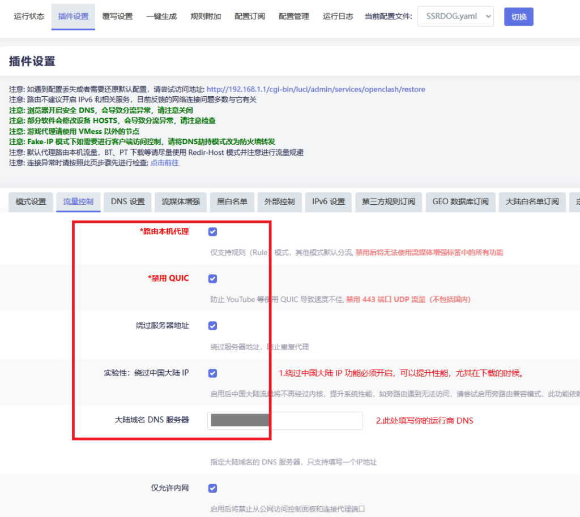
Task: Toggle the 路由本机代理 checkbox
Action: (x=213, y=232)
